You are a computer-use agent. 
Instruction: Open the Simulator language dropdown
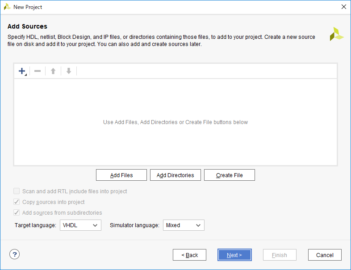click(184, 225)
